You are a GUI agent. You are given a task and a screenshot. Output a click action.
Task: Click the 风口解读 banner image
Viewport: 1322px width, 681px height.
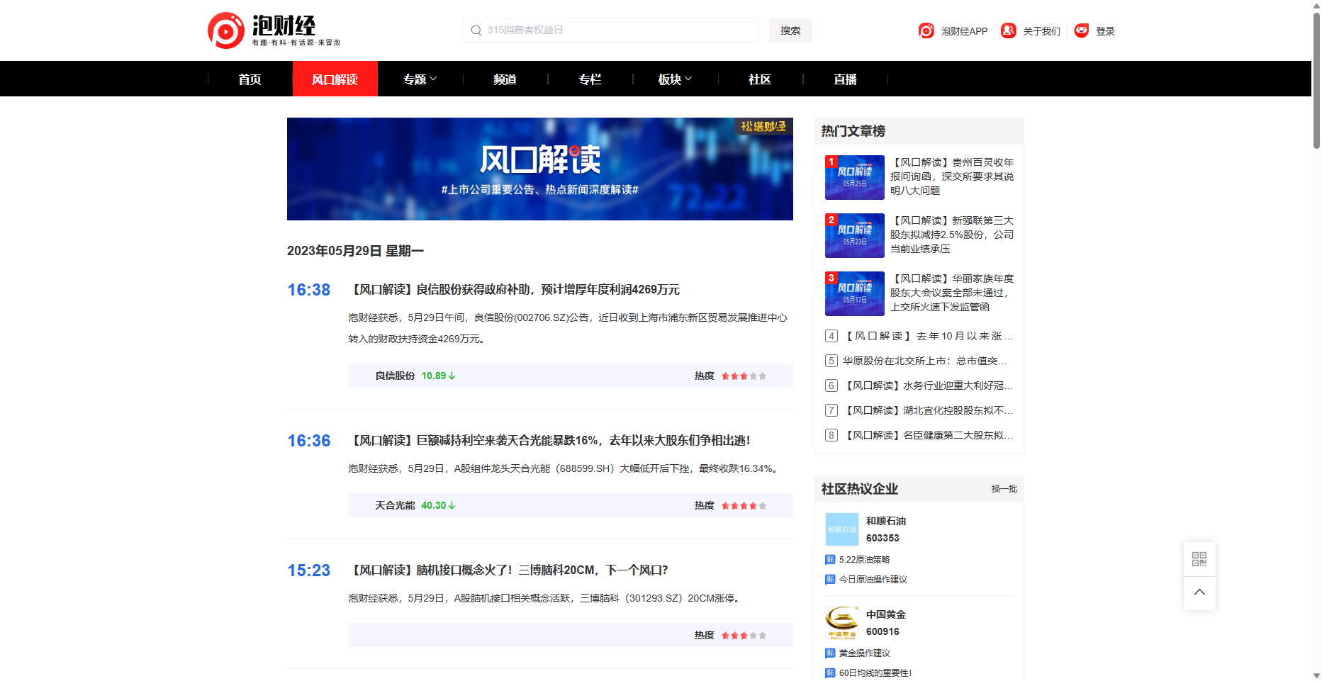point(540,169)
